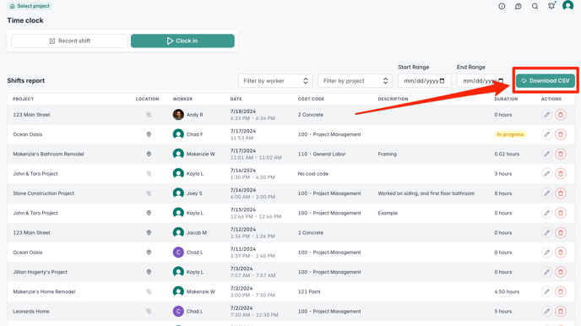
Task: Expand the Filter by project dropdown
Action: (355, 81)
